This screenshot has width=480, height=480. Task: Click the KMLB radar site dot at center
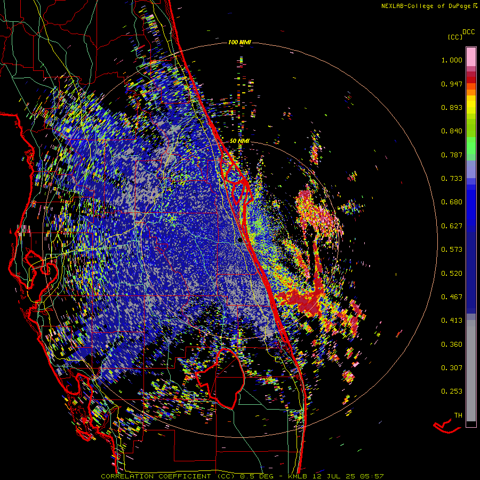click(240, 241)
